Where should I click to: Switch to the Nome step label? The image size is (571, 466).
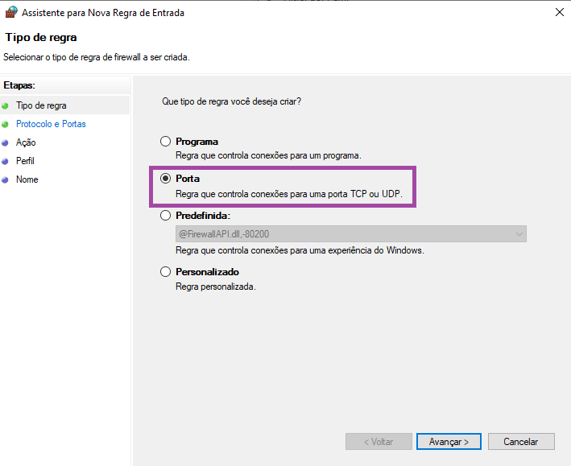[27, 179]
